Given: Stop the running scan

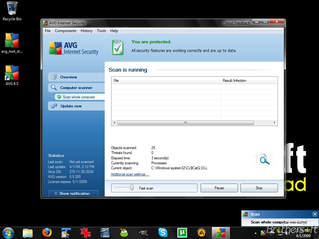Looking at the screenshot, I should (x=259, y=188).
